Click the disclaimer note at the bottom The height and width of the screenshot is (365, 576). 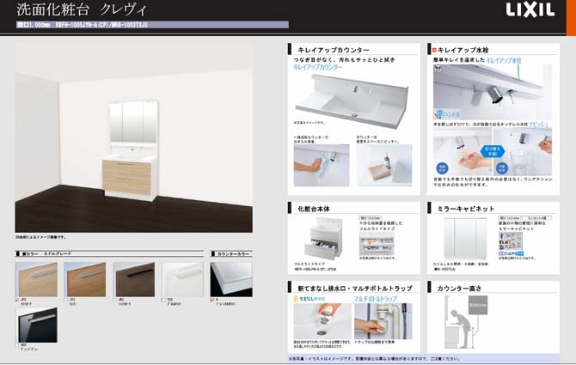coord(374,359)
